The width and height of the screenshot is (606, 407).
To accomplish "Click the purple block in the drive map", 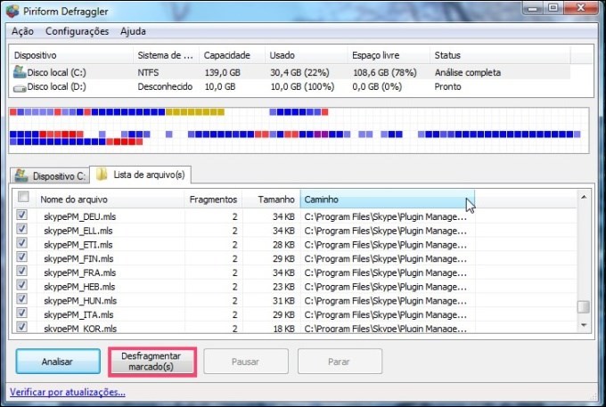I will coord(321,134).
